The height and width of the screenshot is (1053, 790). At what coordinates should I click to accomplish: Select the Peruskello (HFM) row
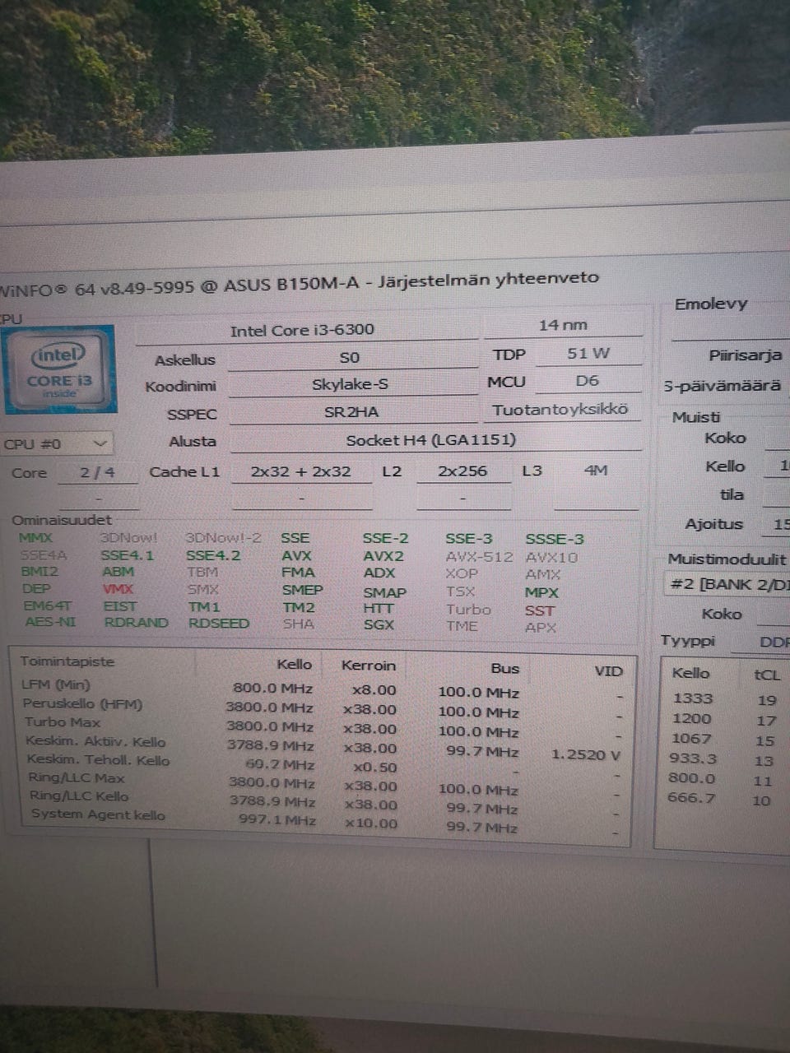click(323, 707)
